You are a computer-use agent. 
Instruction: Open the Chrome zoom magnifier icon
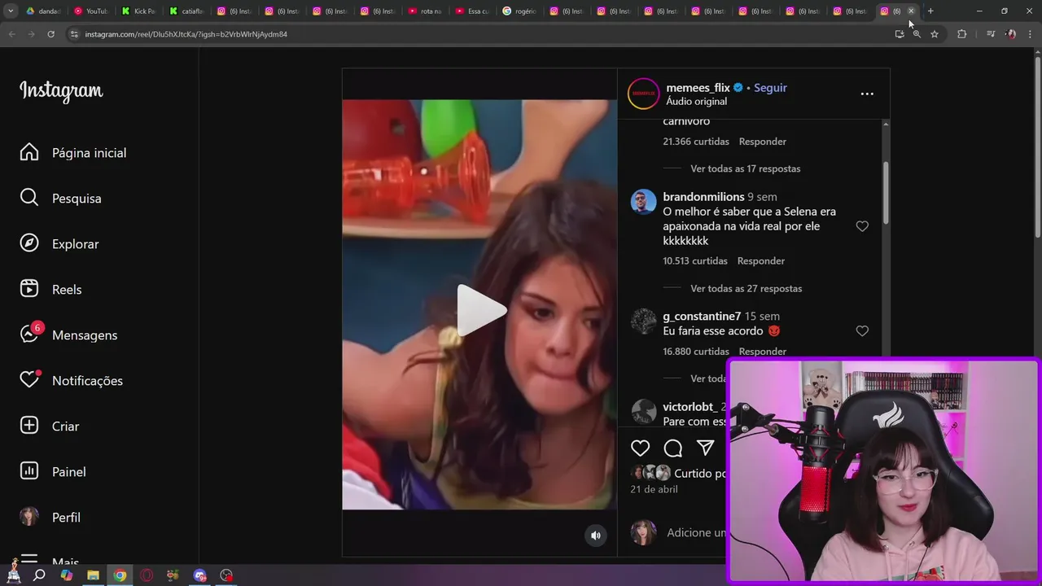pyautogui.click(x=917, y=34)
